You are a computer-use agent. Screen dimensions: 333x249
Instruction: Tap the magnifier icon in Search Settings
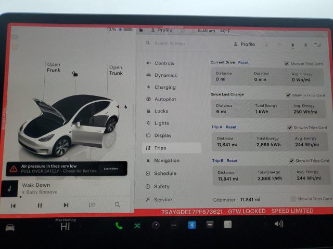[148, 43]
